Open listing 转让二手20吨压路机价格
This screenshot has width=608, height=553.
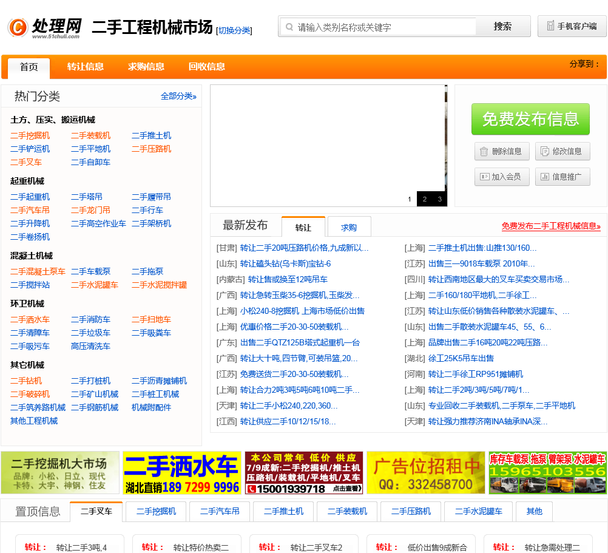(305, 248)
